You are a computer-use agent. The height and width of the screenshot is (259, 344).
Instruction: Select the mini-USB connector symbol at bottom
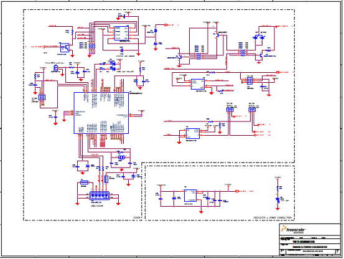[x=100, y=195]
